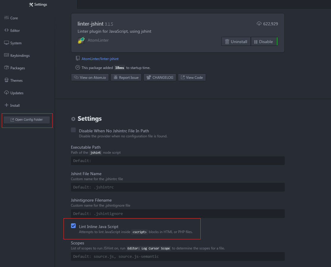Select the Settings tab
Image resolution: width=331 pixels, height=267 pixels.
(38, 4)
